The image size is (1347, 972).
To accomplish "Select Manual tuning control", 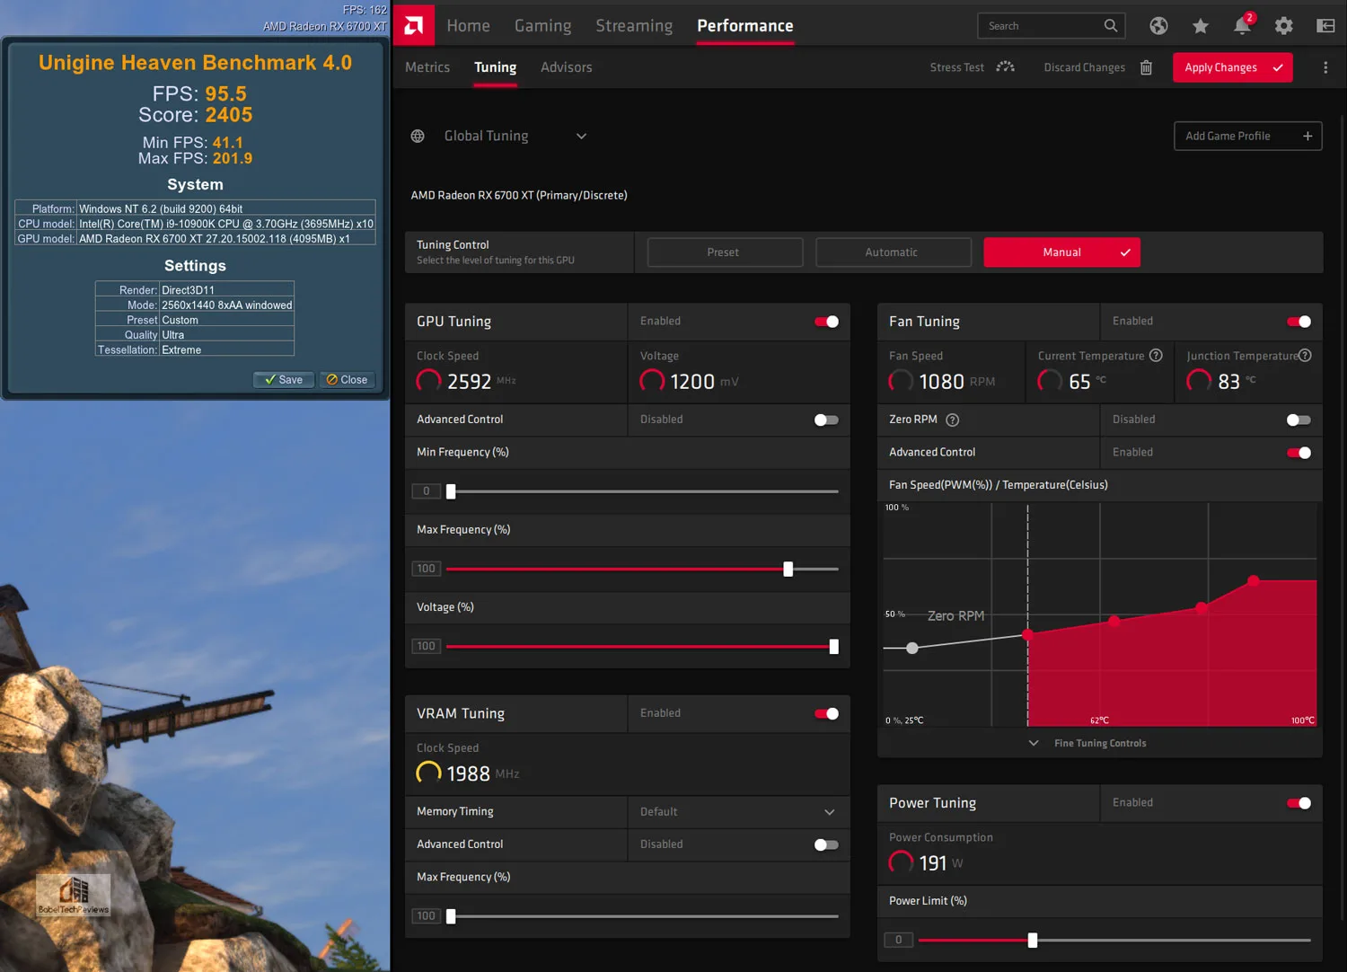I will click(1061, 252).
